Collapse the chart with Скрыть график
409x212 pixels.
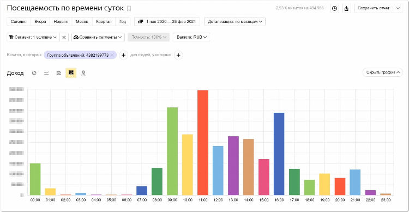click(383, 72)
